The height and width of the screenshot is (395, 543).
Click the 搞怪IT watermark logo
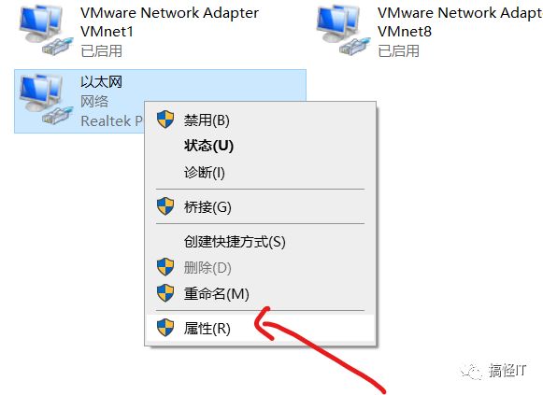click(493, 371)
